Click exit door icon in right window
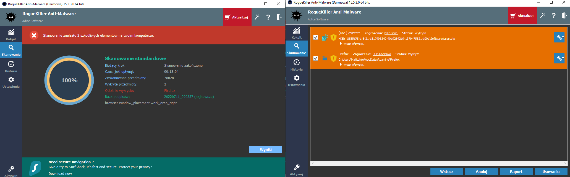Screen dimensions: 570x177 click(564, 15)
